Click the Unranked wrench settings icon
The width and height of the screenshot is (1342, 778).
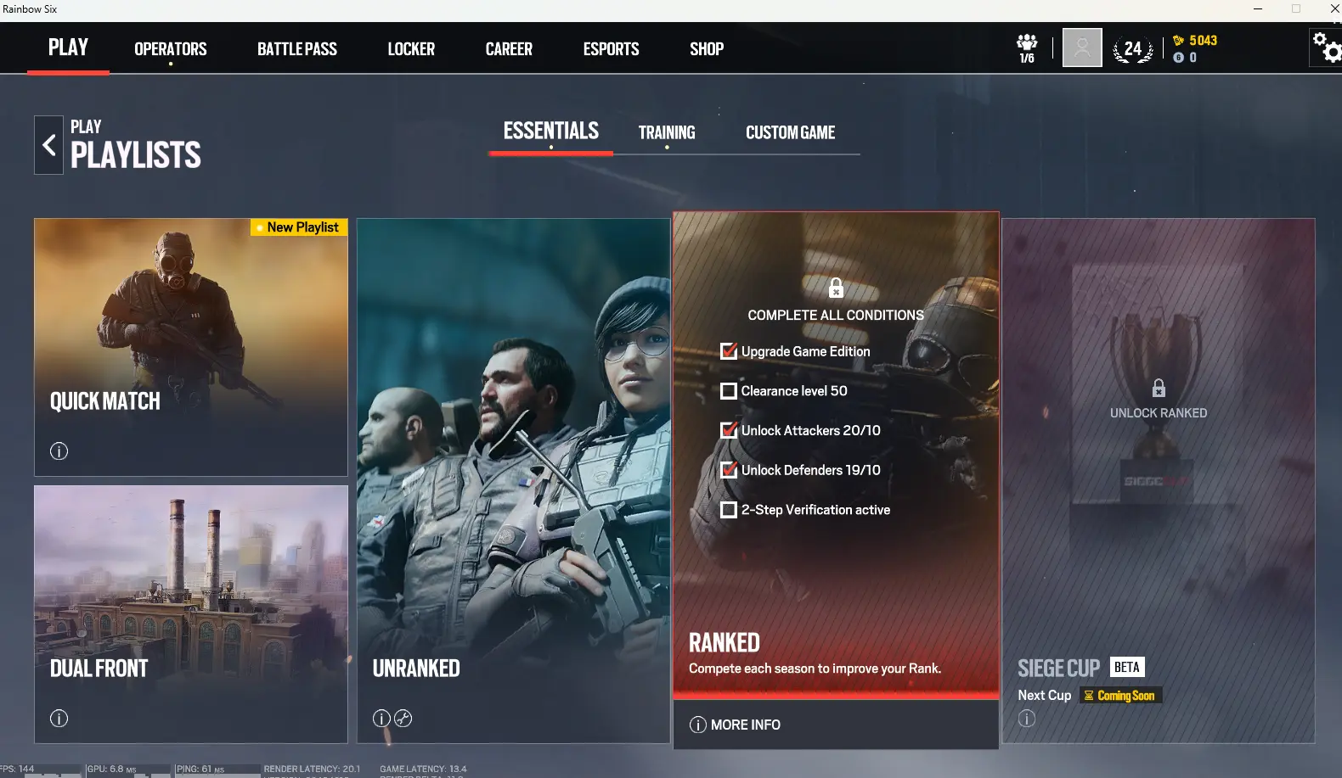click(x=403, y=719)
